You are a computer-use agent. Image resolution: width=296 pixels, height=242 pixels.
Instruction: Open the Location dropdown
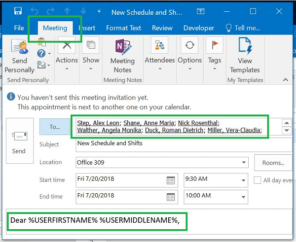244,163
